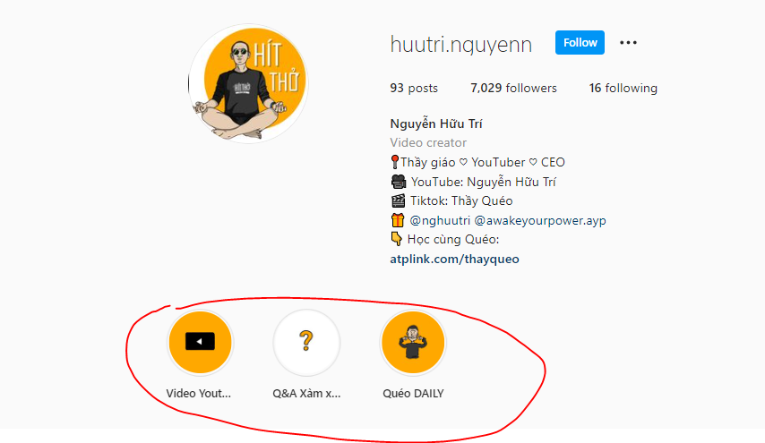
Task: Open the three-dot options menu
Action: [628, 43]
